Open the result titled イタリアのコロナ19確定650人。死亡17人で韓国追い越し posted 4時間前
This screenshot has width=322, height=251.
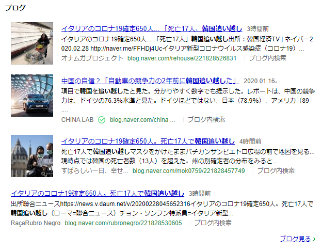pos(148,141)
